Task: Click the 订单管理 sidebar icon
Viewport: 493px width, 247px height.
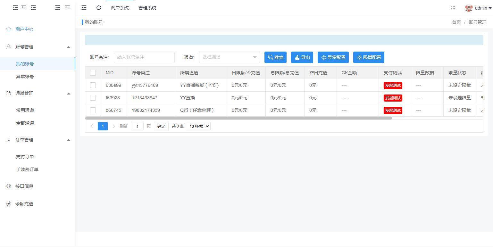Action: pyautogui.click(x=8, y=140)
